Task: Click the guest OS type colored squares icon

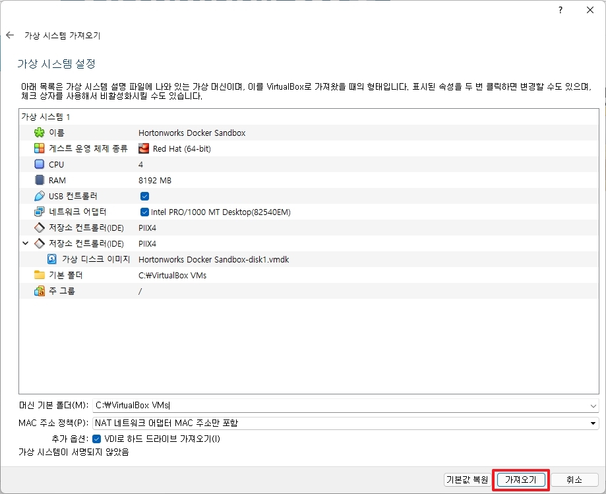Action: (x=39, y=148)
